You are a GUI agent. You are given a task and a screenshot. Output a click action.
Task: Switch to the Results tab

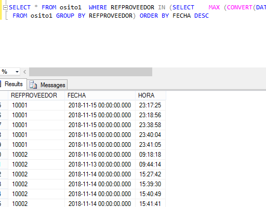(x=14, y=84)
